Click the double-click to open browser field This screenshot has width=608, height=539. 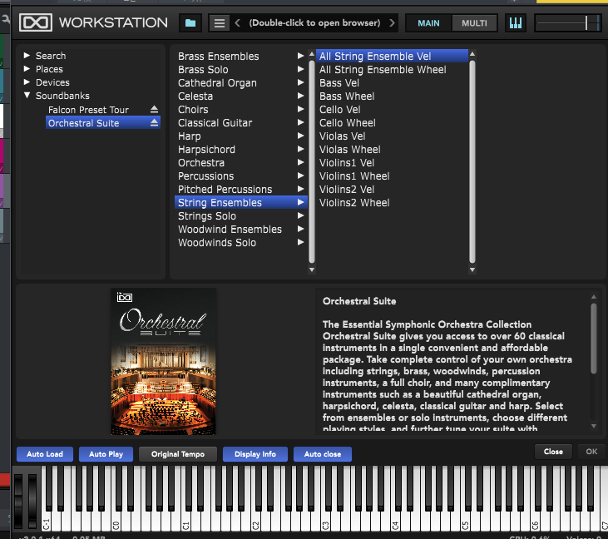(x=314, y=23)
